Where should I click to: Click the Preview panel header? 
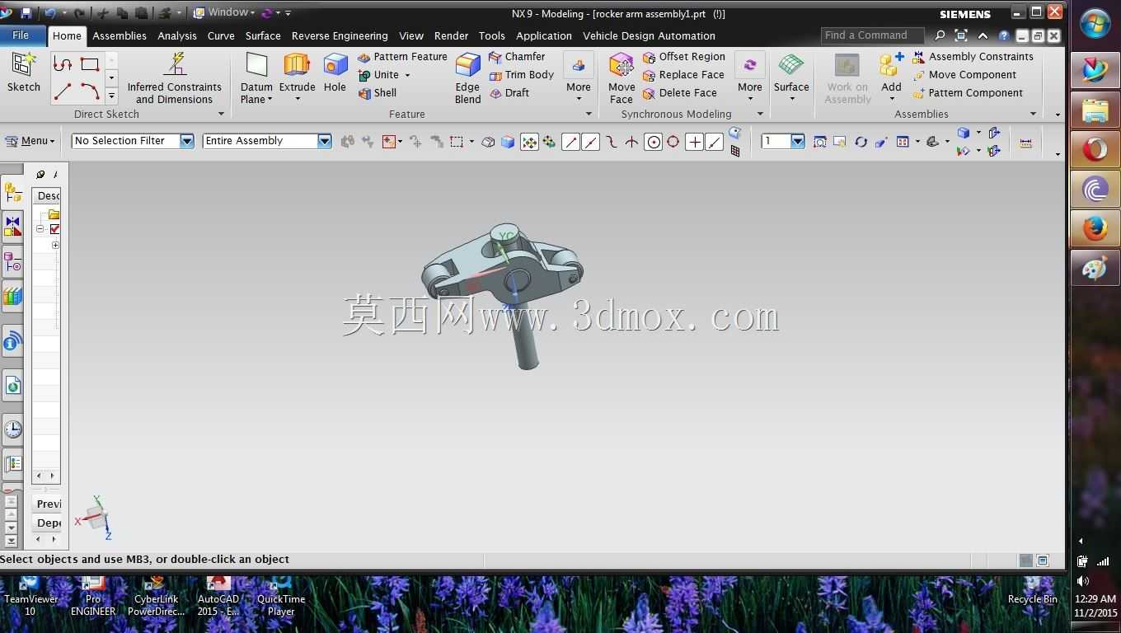coord(49,504)
